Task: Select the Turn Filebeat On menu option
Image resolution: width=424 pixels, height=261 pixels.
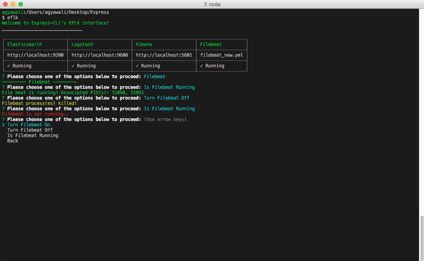Action: (x=29, y=125)
